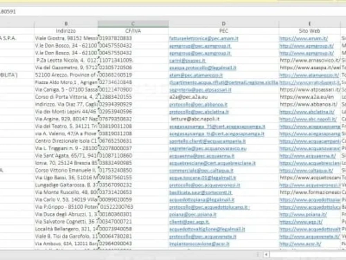Click the Sito Web header cell
The image size is (346, 260).
pos(309,31)
